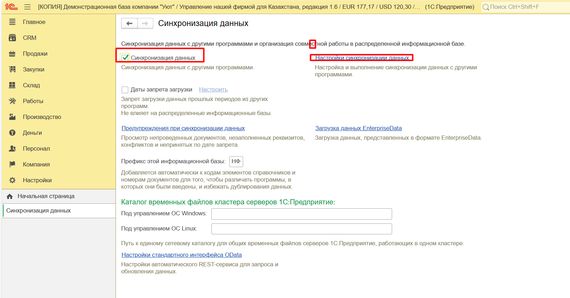Click the Префикс информационной базы field
570x298 pixels.
click(236, 161)
